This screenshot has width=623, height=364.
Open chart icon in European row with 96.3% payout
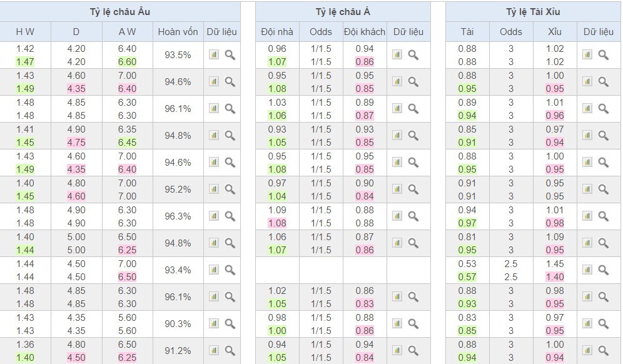[214, 216]
